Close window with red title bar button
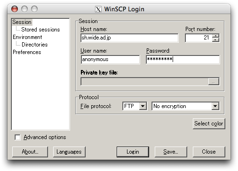 [15, 9]
